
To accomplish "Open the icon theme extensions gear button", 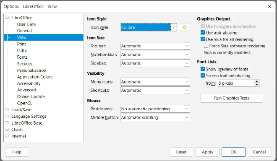I will coord(184,27).
